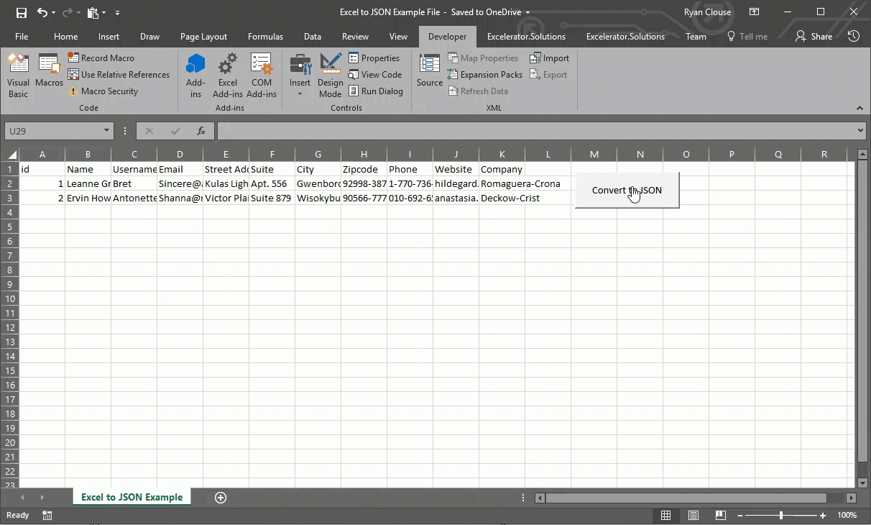Toggle Design Mode on

click(x=330, y=75)
